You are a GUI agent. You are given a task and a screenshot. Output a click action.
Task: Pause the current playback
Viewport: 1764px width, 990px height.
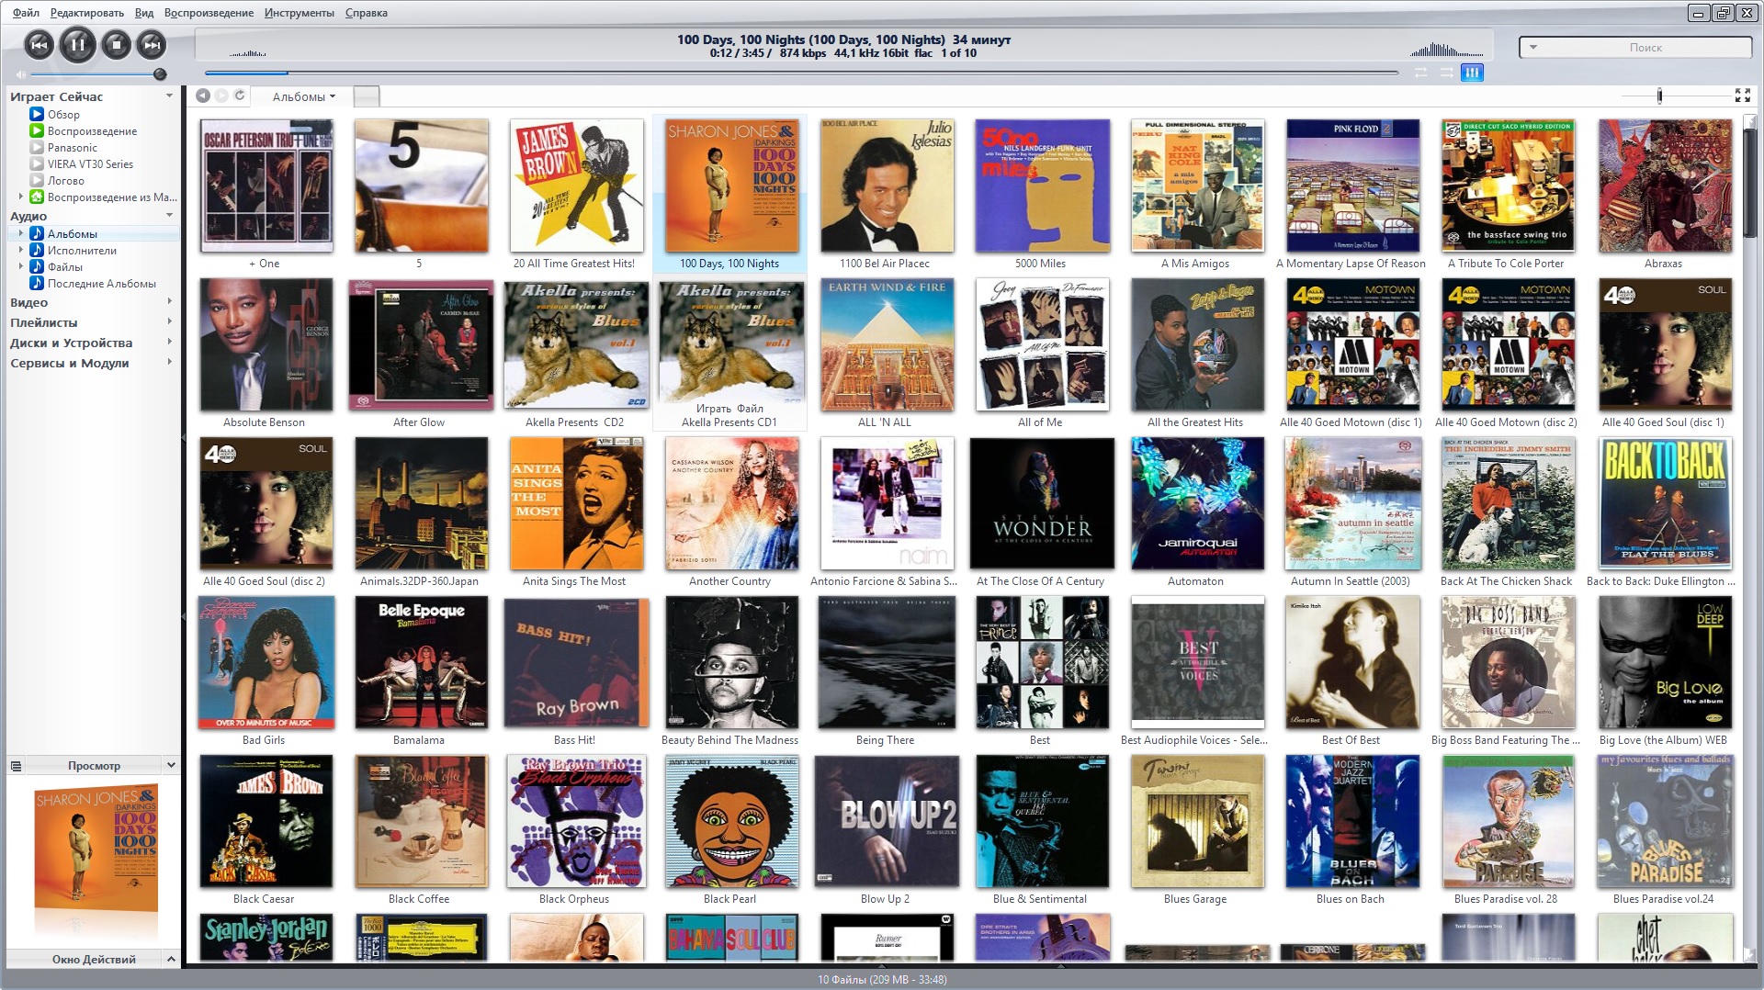[77, 44]
